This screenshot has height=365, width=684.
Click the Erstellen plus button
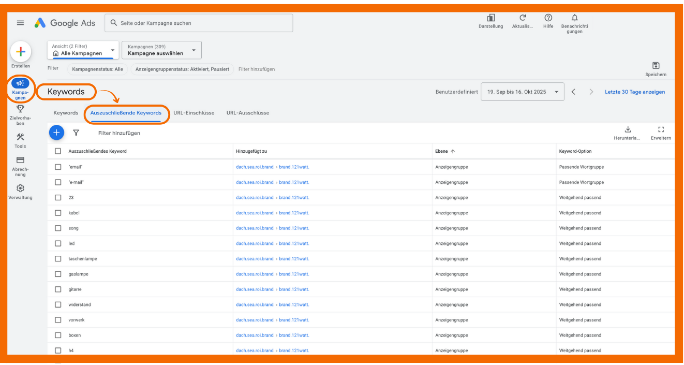pyautogui.click(x=21, y=52)
